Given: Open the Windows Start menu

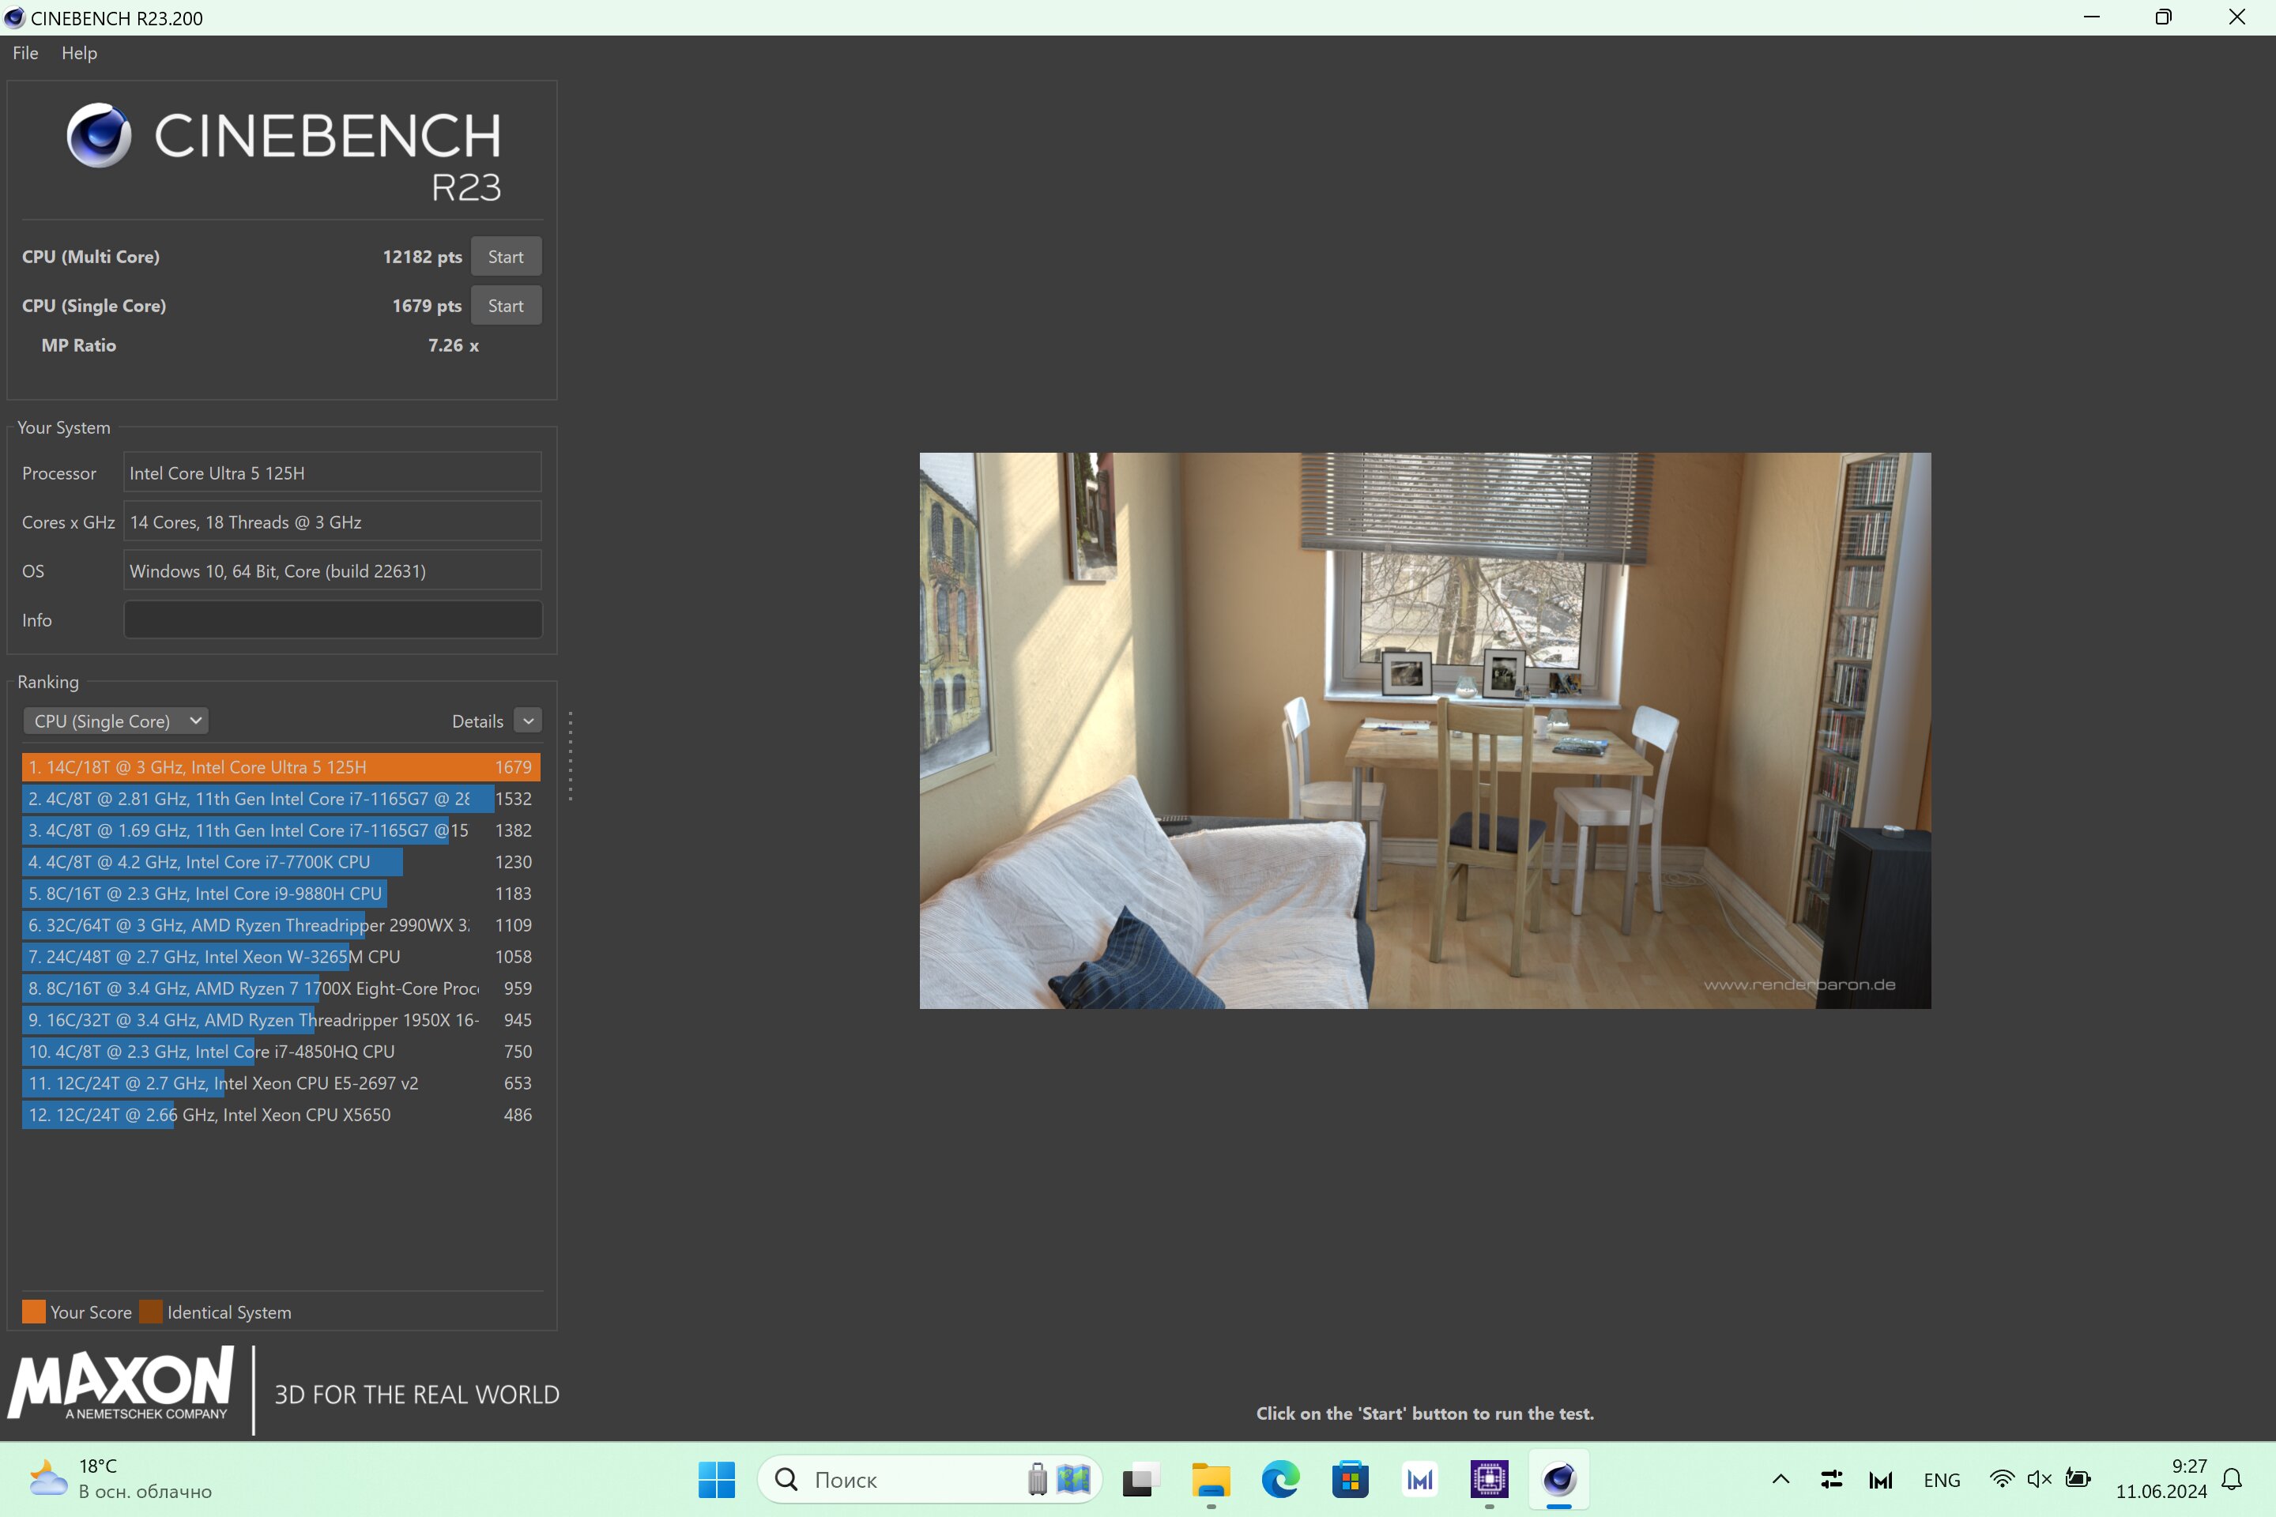Looking at the screenshot, I should point(716,1479).
